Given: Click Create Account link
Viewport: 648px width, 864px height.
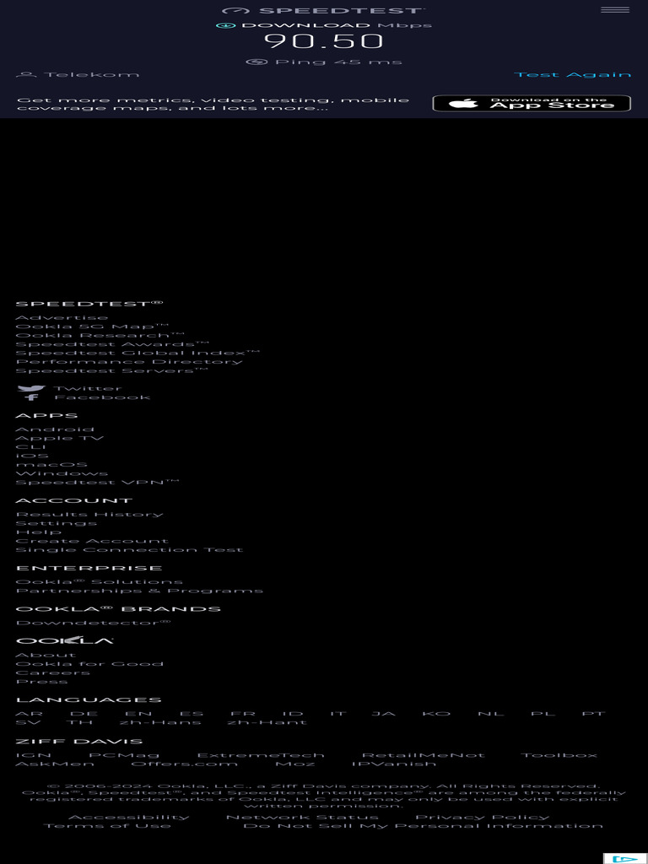Looking at the screenshot, I should [92, 541].
